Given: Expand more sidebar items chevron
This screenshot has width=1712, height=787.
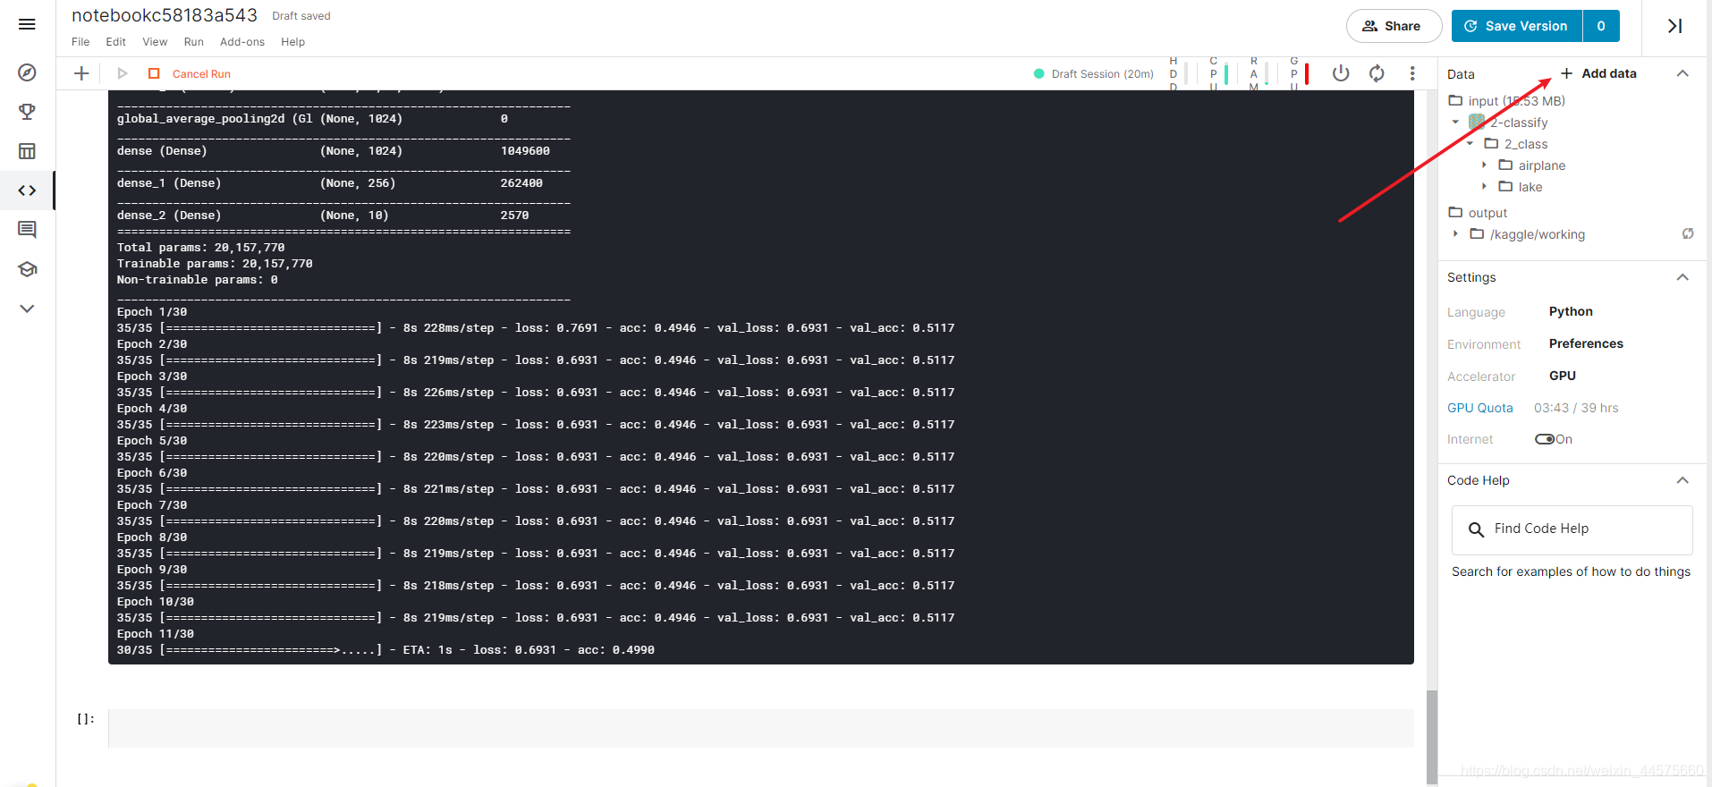Looking at the screenshot, I should pyautogui.click(x=27, y=309).
